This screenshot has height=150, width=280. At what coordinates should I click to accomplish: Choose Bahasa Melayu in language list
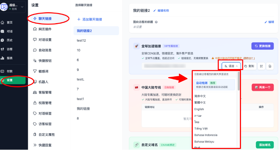tap(204, 142)
